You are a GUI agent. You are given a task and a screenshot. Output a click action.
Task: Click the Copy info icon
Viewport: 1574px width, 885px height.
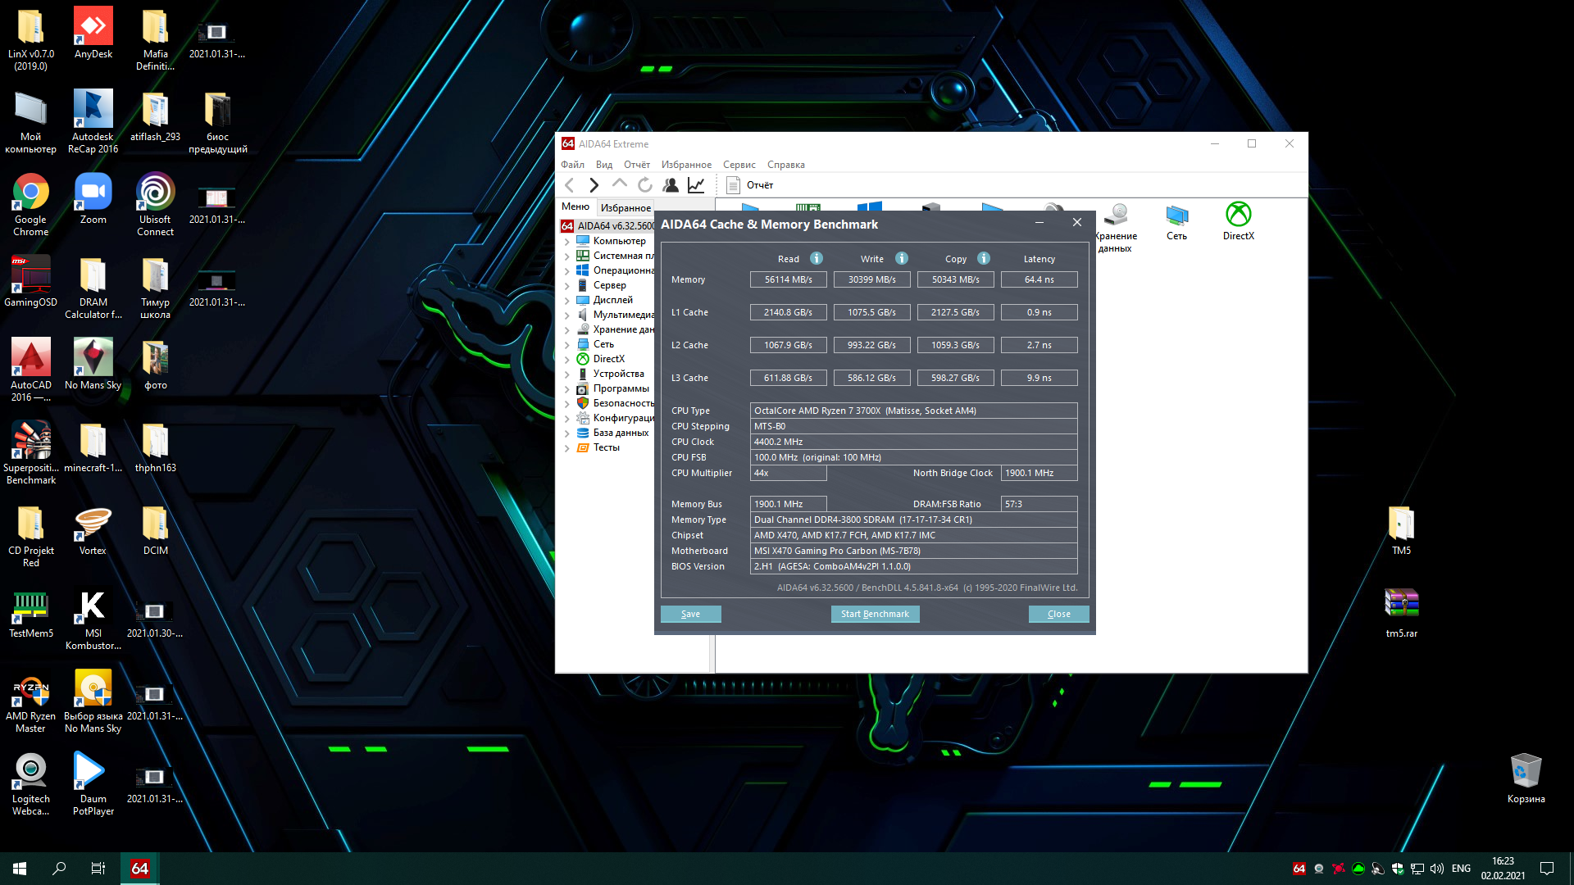[x=983, y=258]
